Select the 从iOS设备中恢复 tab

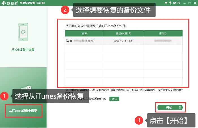(x=23, y=50)
